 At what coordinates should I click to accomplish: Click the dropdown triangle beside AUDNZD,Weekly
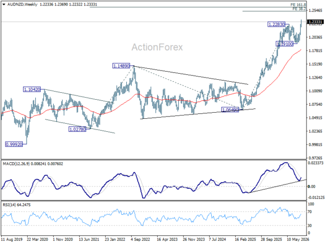(x=4, y=4)
